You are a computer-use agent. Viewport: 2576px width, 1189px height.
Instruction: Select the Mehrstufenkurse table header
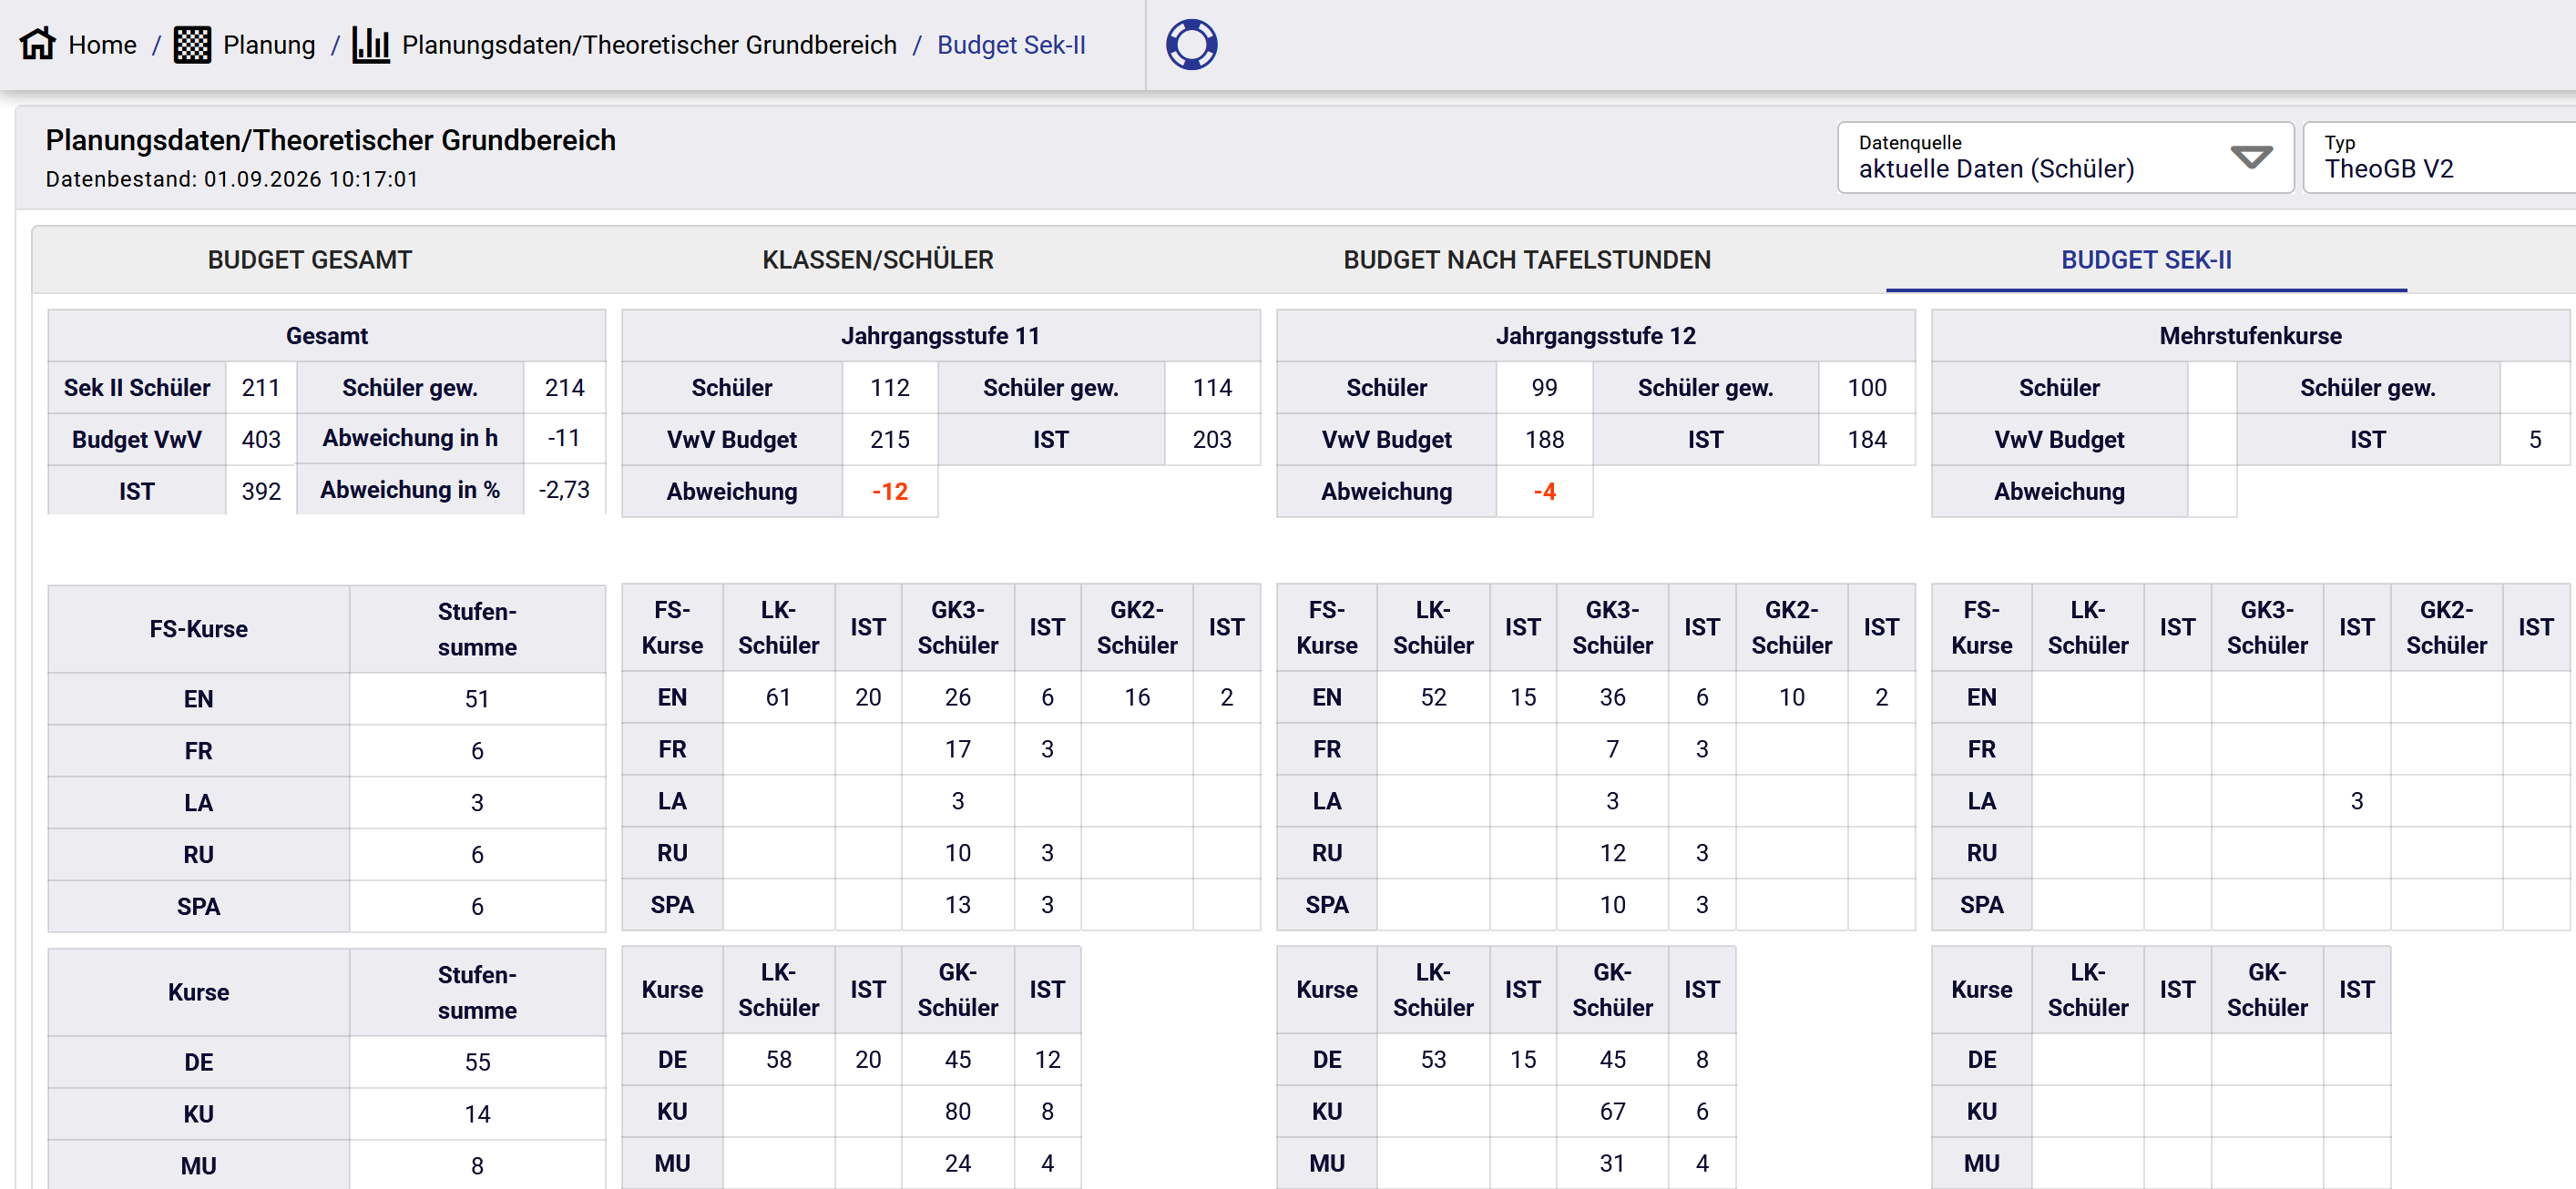(x=2250, y=336)
